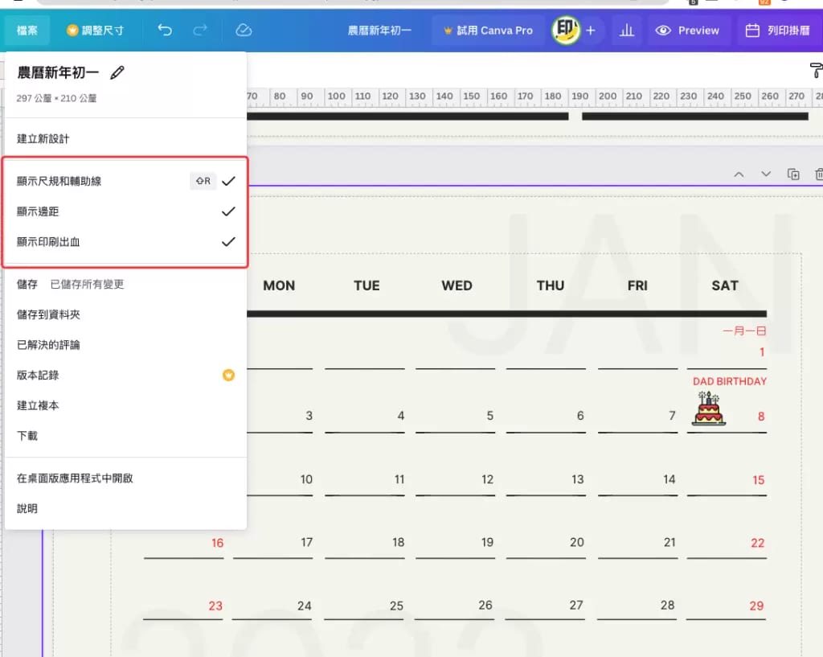Screen dimensions: 823x657
Task: Click the 已儲存所有變更 status text
Action: tap(87, 284)
